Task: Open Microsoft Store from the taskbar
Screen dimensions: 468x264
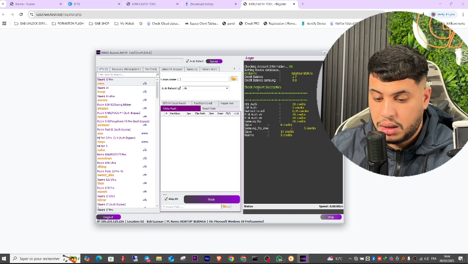Action: (x=111, y=259)
